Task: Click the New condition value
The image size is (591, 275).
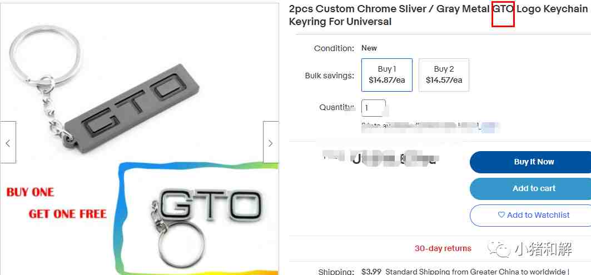Action: pyautogui.click(x=369, y=48)
